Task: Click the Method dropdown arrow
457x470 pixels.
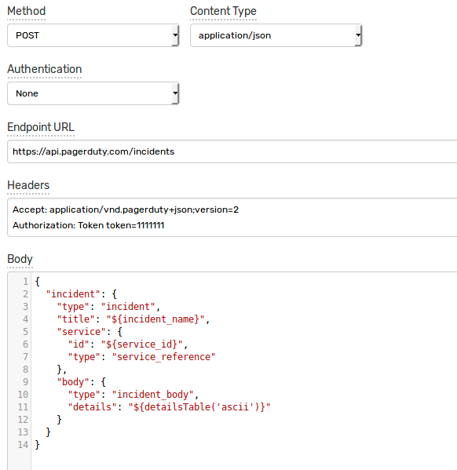Action: pyautogui.click(x=175, y=35)
